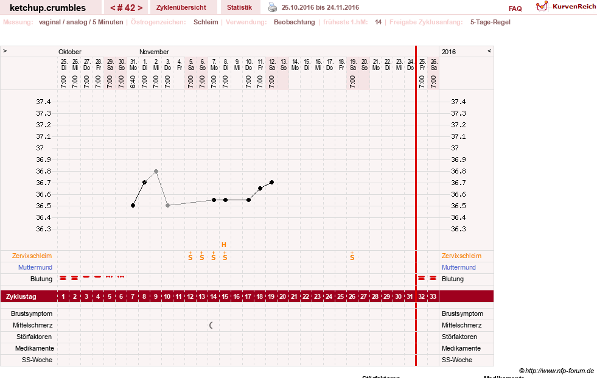This screenshot has width=597, height=378.
Task: Click the right Muttermund row label
Action: (459, 267)
